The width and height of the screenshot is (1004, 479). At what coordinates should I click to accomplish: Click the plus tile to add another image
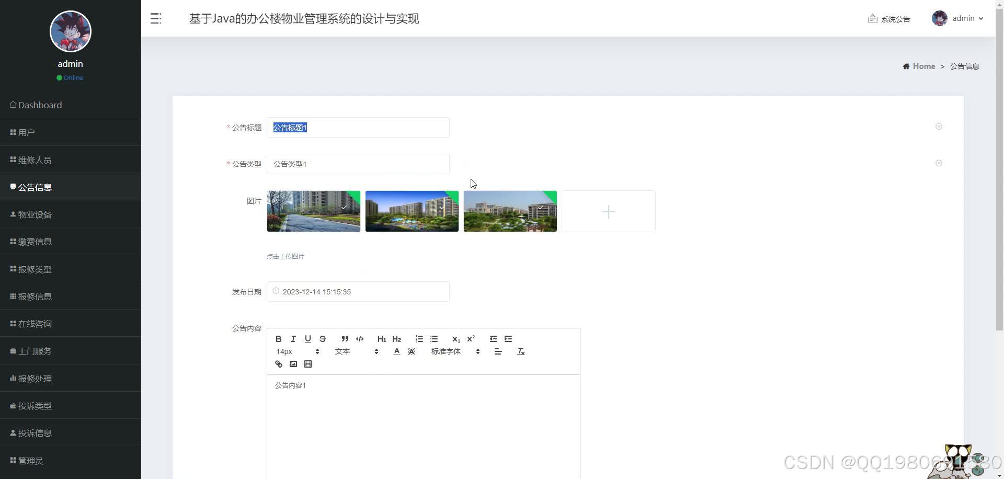point(608,211)
